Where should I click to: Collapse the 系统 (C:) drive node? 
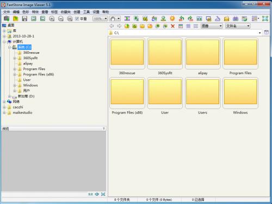pos(10,47)
